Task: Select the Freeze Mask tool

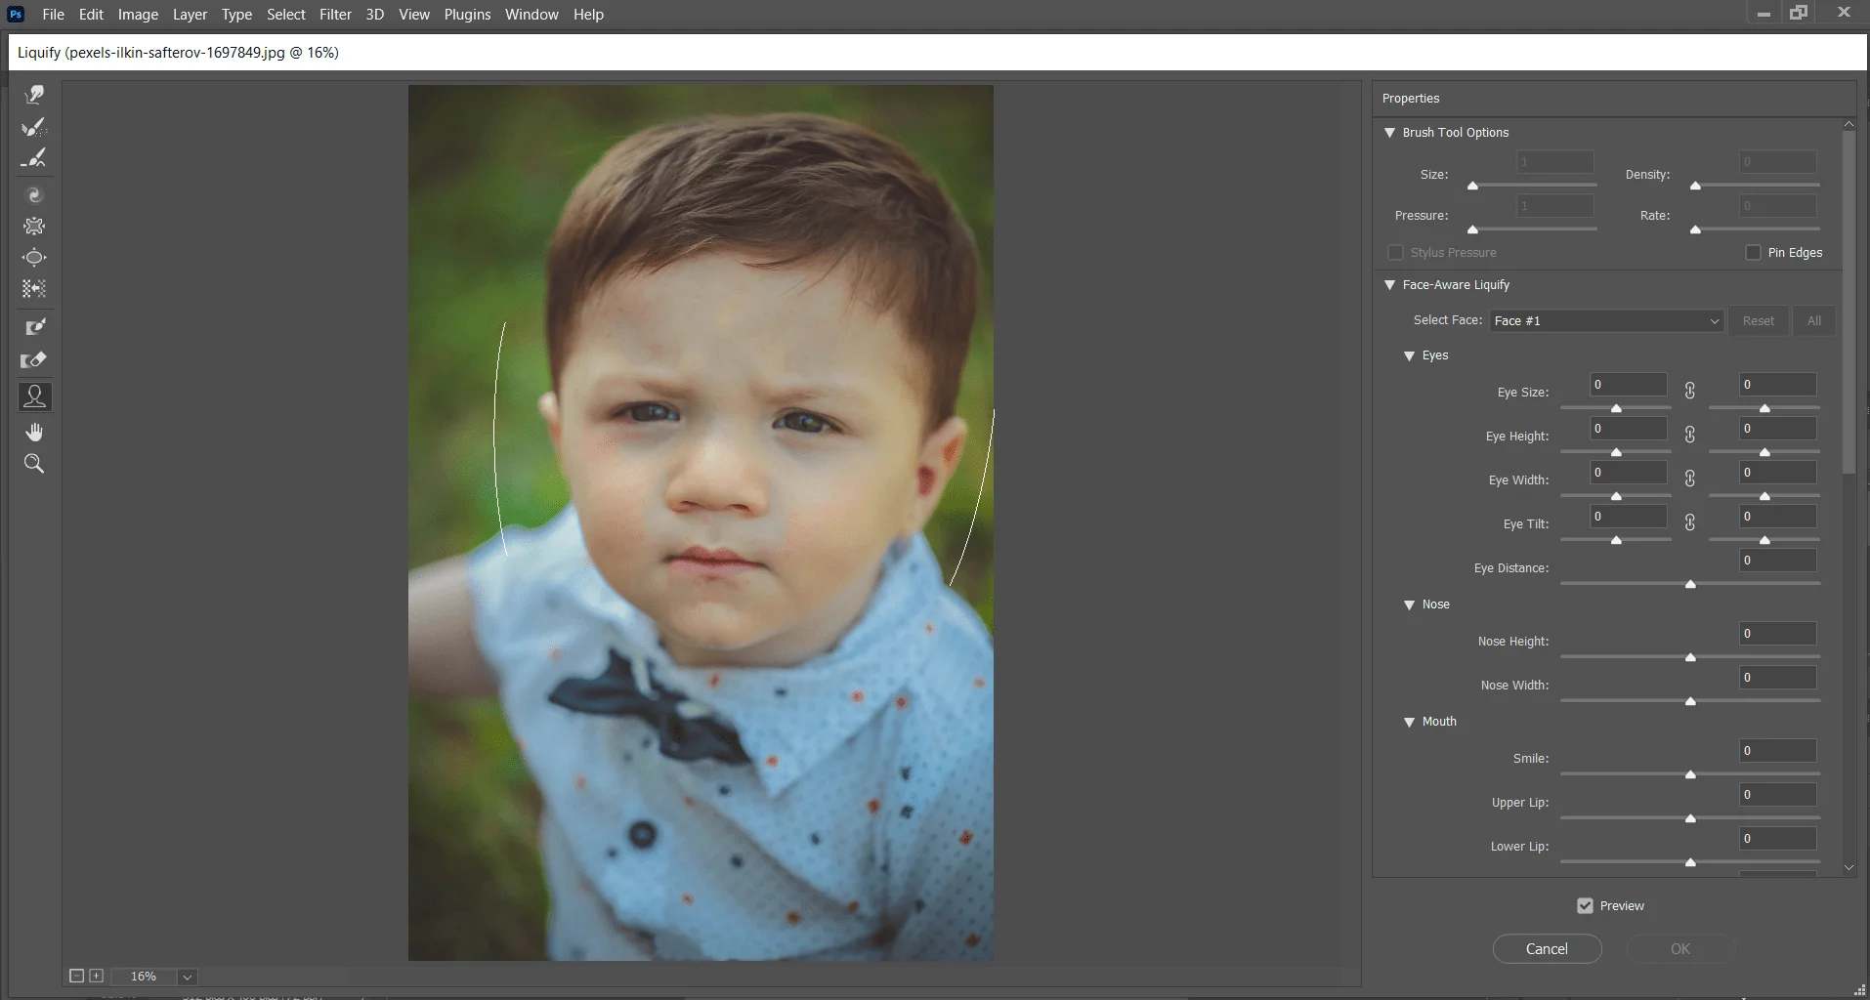Action: pos(34,327)
